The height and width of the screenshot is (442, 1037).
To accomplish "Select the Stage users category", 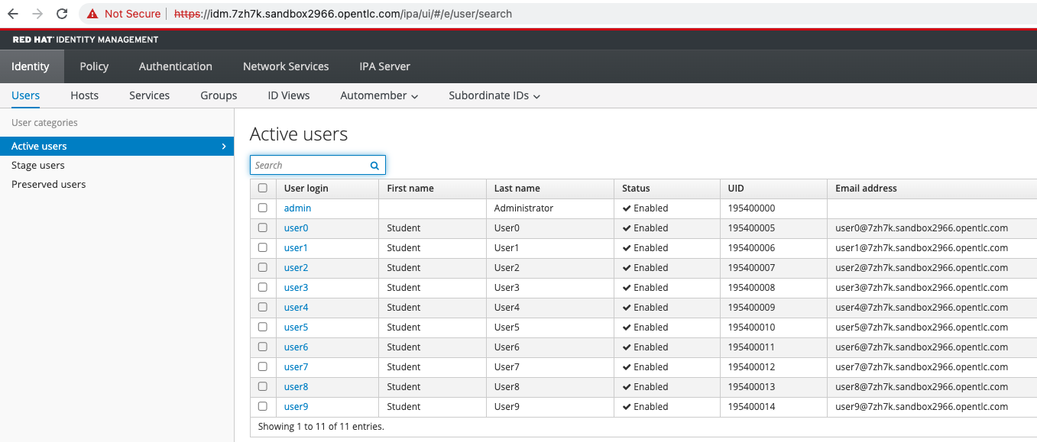I will click(37, 165).
